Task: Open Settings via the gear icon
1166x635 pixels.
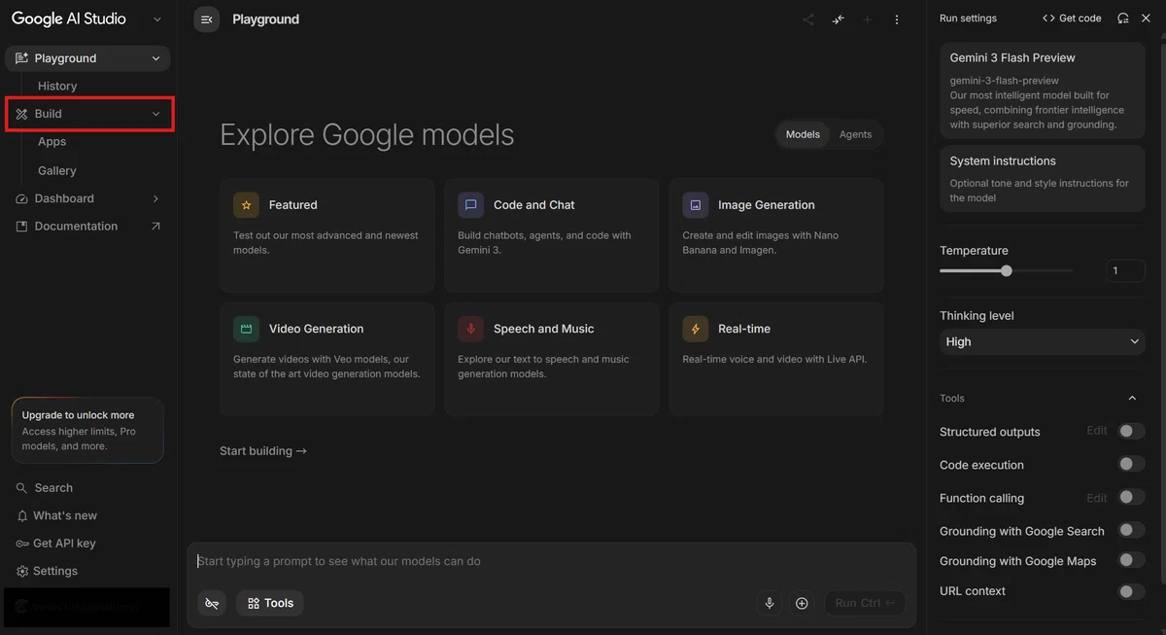Action: click(x=22, y=572)
